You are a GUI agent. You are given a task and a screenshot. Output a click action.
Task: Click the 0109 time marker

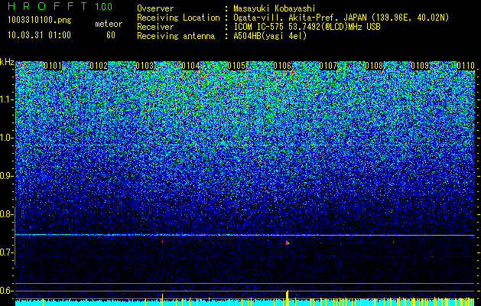pos(420,66)
